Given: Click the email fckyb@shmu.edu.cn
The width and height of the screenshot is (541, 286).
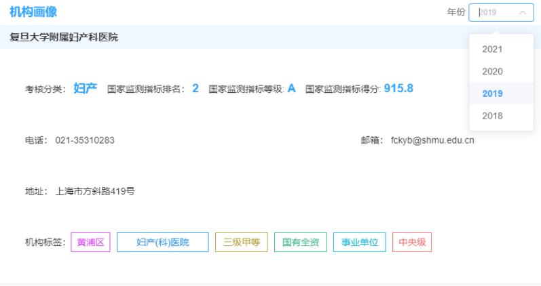Looking at the screenshot, I should click(x=432, y=140).
